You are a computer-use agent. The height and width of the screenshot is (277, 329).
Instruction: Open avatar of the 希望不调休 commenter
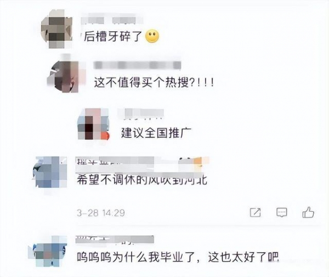(50, 172)
